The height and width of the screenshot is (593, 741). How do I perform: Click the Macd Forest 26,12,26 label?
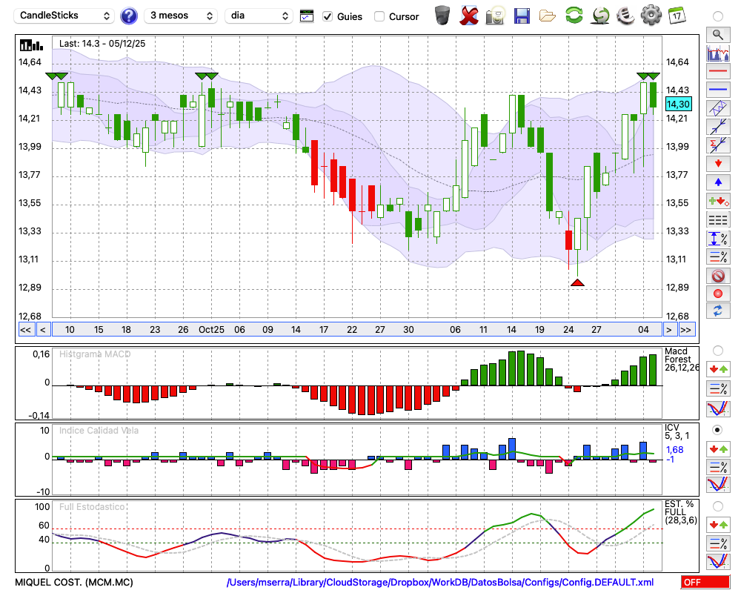pyautogui.click(x=681, y=360)
